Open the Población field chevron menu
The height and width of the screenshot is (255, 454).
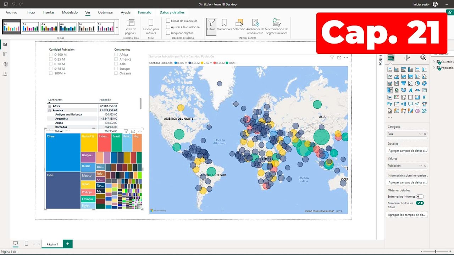click(x=421, y=166)
